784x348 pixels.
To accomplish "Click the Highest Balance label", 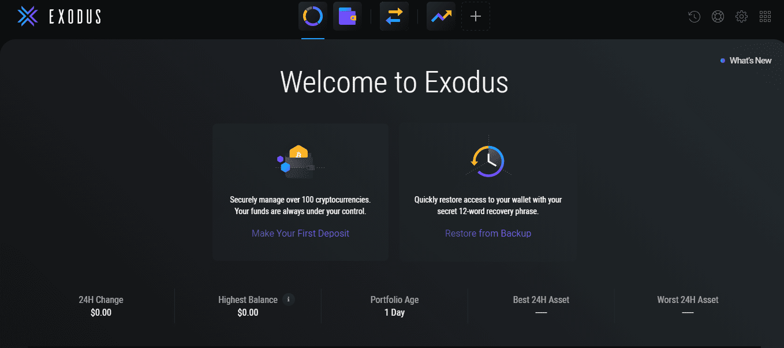I will tap(248, 300).
